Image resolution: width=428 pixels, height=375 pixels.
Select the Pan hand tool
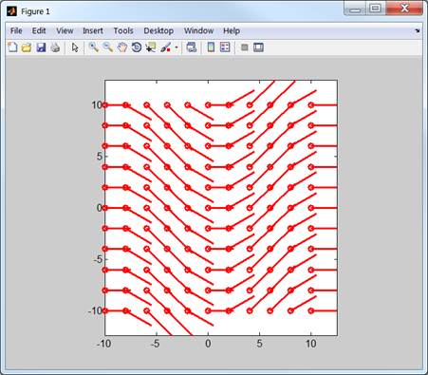pyautogui.click(x=122, y=47)
